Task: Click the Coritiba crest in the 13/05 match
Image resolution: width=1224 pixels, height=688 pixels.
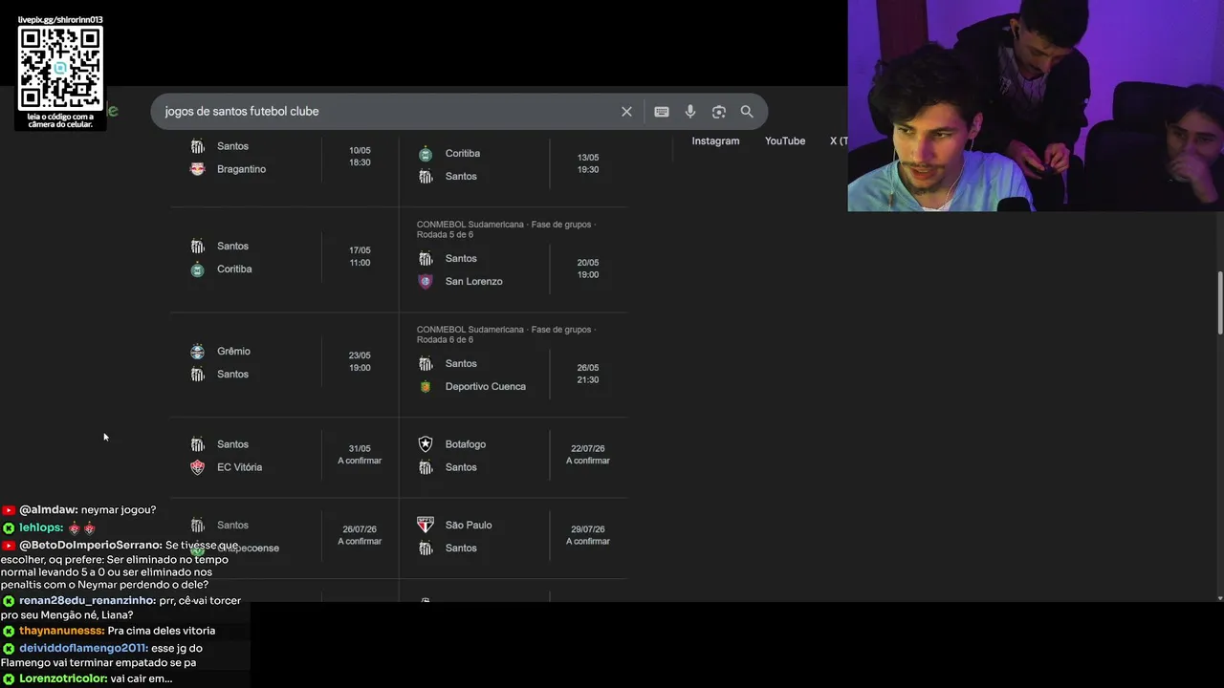Action: (x=426, y=154)
